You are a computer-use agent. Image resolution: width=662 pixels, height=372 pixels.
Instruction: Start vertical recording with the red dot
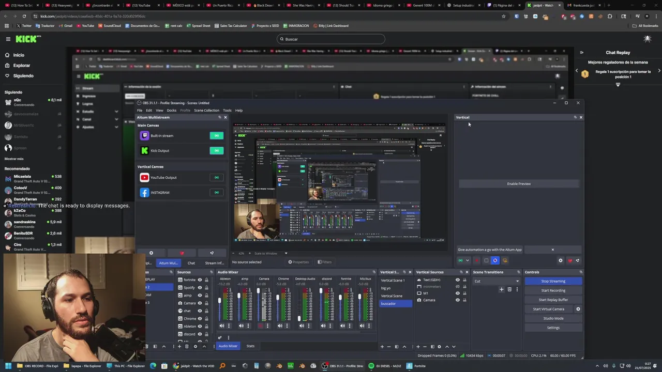pyautogui.click(x=477, y=260)
